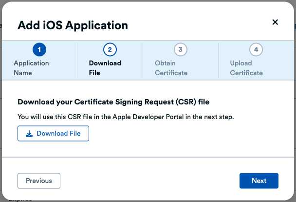
Task: Go to Application Name step label
Action: [31, 68]
